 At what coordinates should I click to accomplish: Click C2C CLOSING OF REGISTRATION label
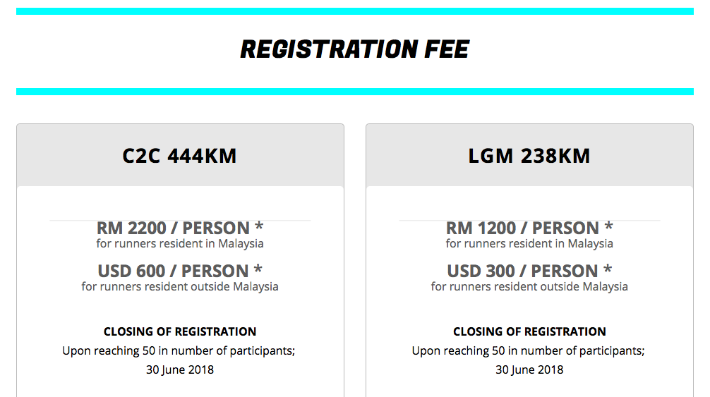click(x=180, y=331)
